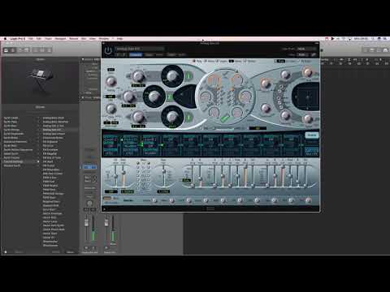Open modulation router slot 1 target menu

click(110, 140)
